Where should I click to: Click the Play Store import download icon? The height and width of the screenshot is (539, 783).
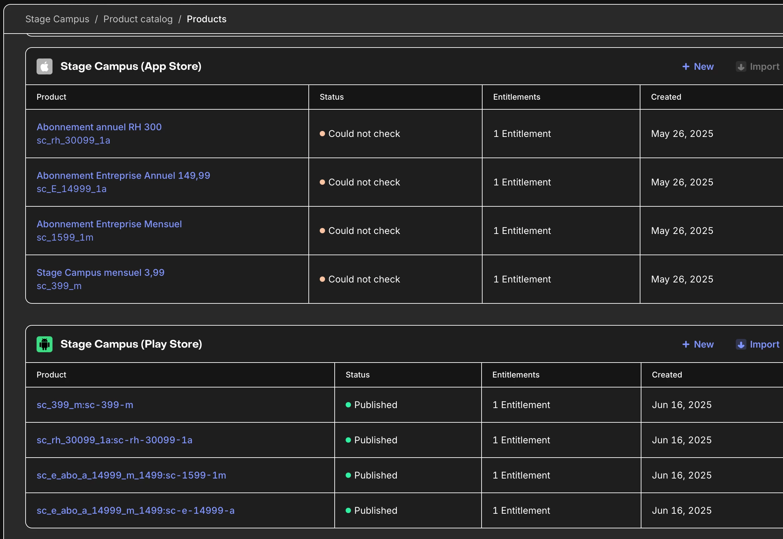pos(741,344)
